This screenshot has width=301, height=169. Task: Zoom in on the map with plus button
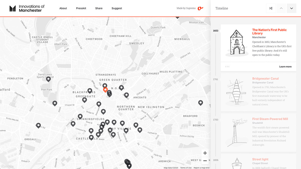[205, 153]
